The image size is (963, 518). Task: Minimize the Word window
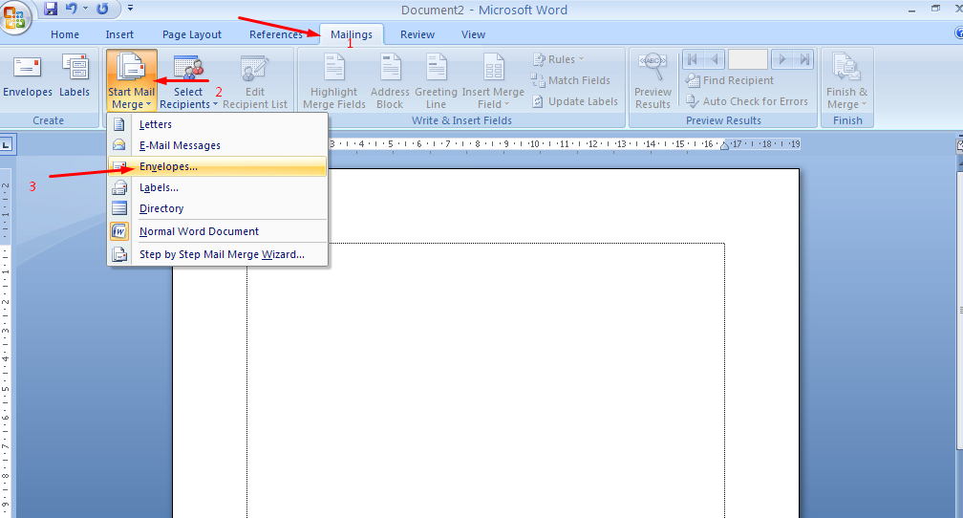(x=912, y=10)
